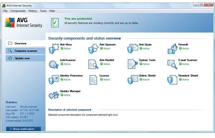
Task: Open the History menu
Action: tap(33, 11)
